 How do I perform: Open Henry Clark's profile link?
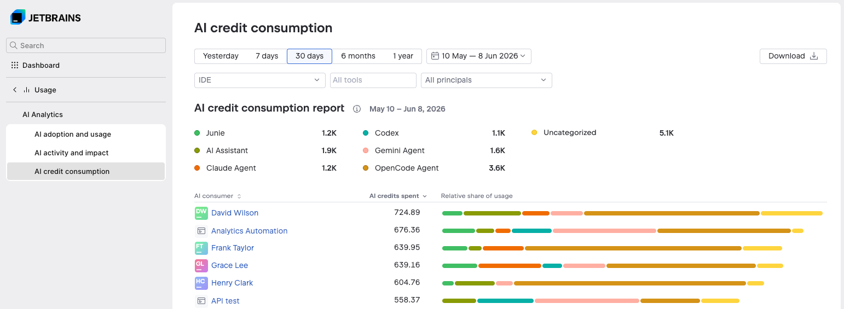click(232, 283)
